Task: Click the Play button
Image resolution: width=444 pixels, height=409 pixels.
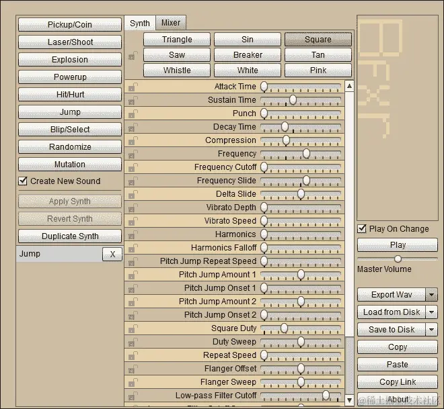Action: pyautogui.click(x=398, y=244)
